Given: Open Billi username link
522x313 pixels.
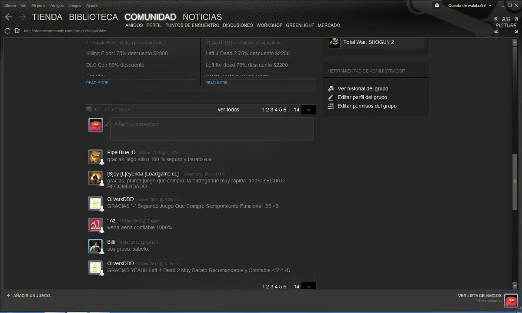Looking at the screenshot, I should pos(111,242).
